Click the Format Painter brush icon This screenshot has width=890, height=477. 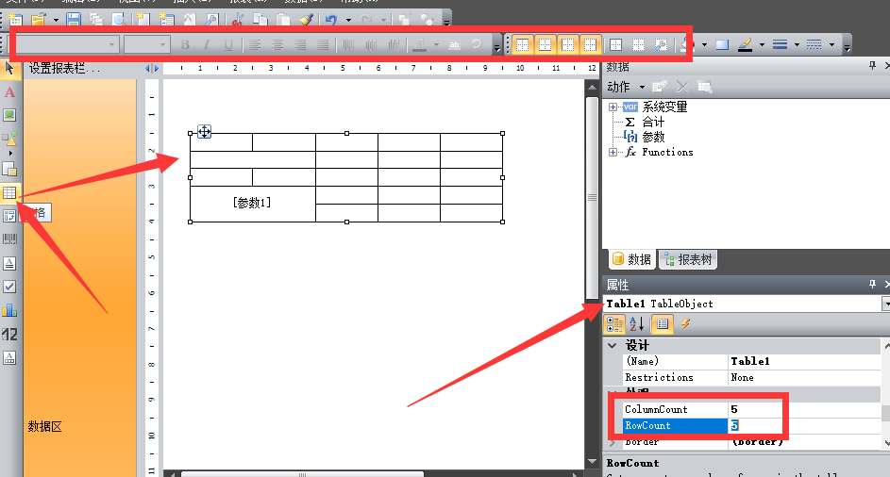(x=307, y=20)
